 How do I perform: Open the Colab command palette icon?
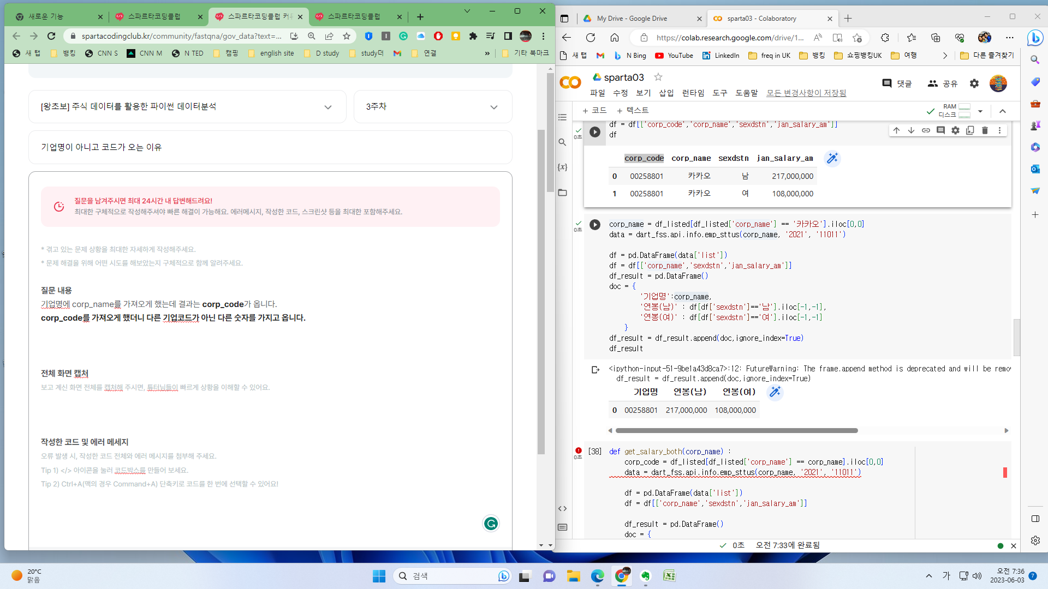(x=563, y=527)
